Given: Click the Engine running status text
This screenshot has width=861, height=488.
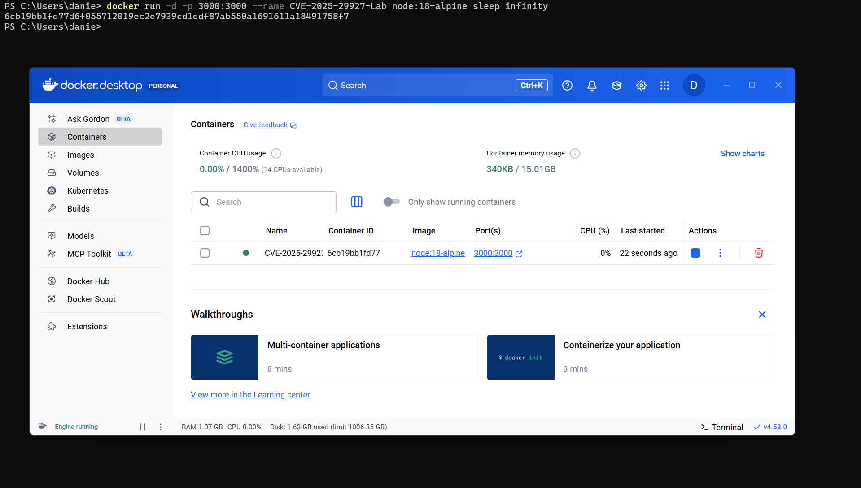Looking at the screenshot, I should (76, 427).
